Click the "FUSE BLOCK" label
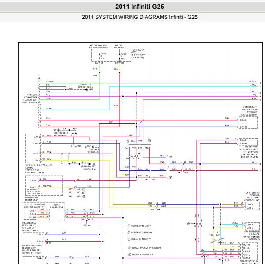This screenshot has height=264, width=265. click(138, 50)
